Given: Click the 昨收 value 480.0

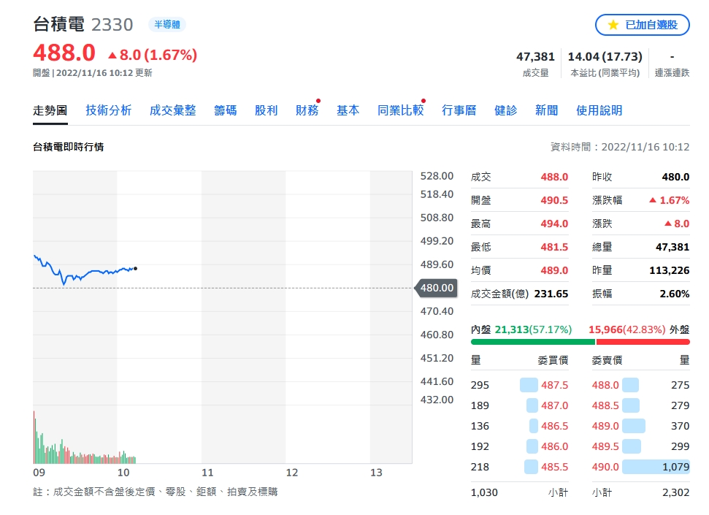Looking at the screenshot, I should tap(675, 177).
